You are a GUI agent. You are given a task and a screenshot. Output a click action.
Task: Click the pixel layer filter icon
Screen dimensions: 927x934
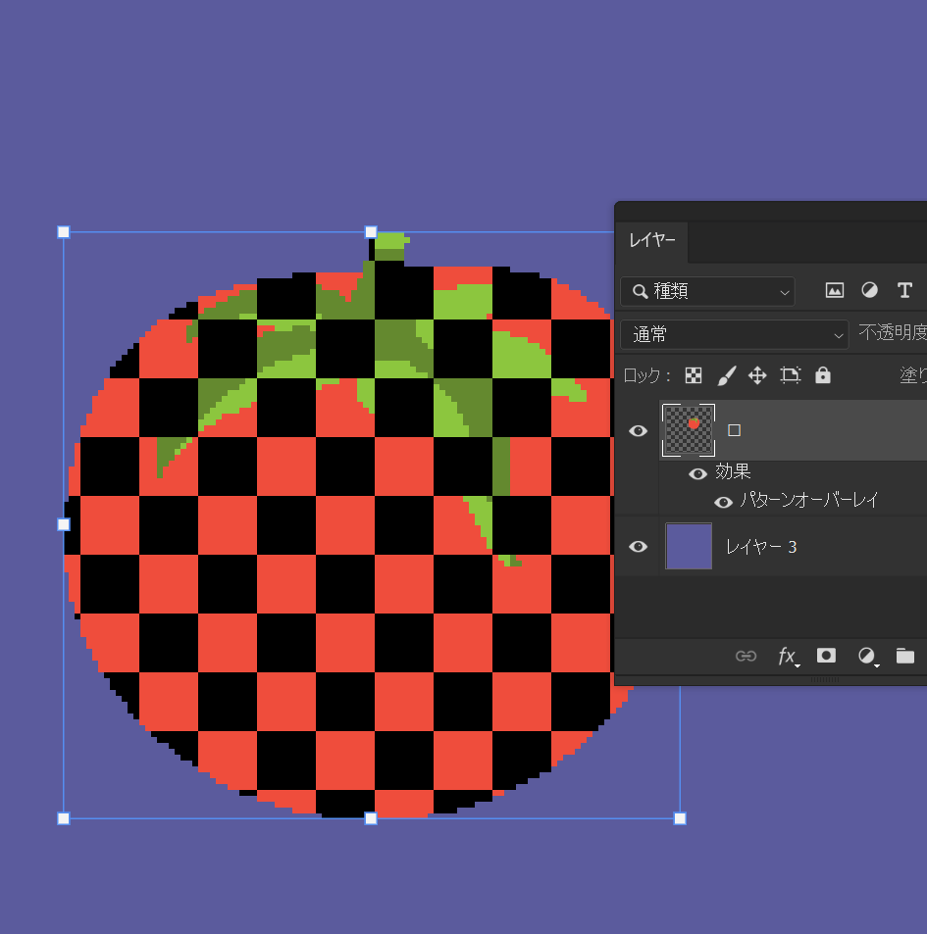click(834, 290)
